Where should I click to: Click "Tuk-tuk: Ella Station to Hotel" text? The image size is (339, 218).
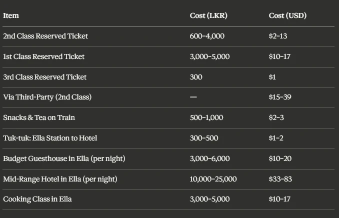click(50, 138)
